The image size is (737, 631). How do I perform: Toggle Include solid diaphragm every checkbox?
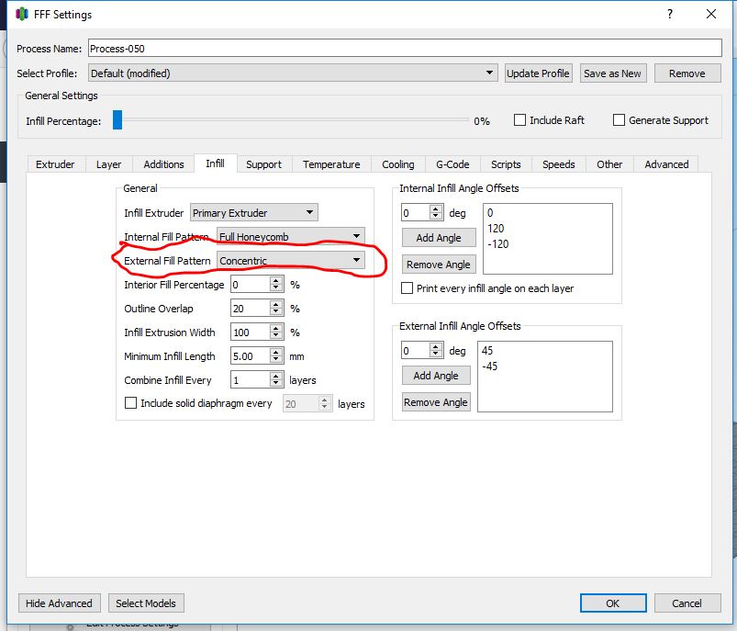130,403
